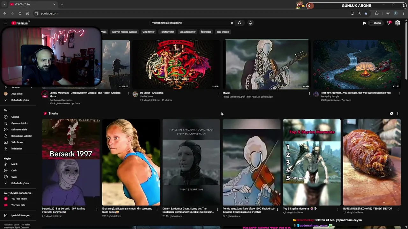The image size is (408, 229).
Task: Open Symbology Cinematics channel link
Action: (61, 100)
